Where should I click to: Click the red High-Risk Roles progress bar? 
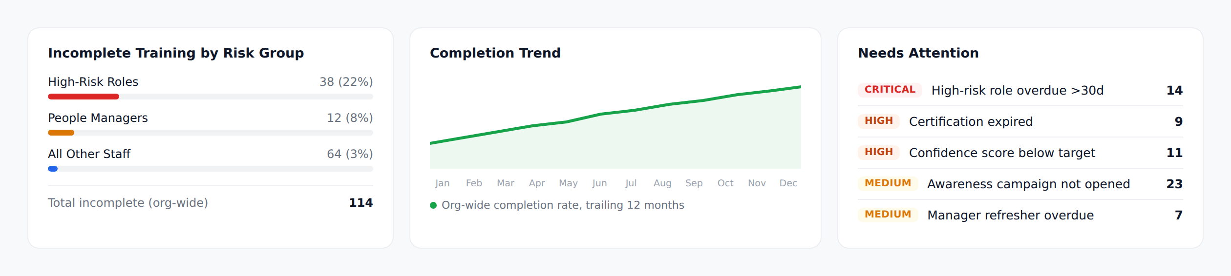(x=84, y=97)
